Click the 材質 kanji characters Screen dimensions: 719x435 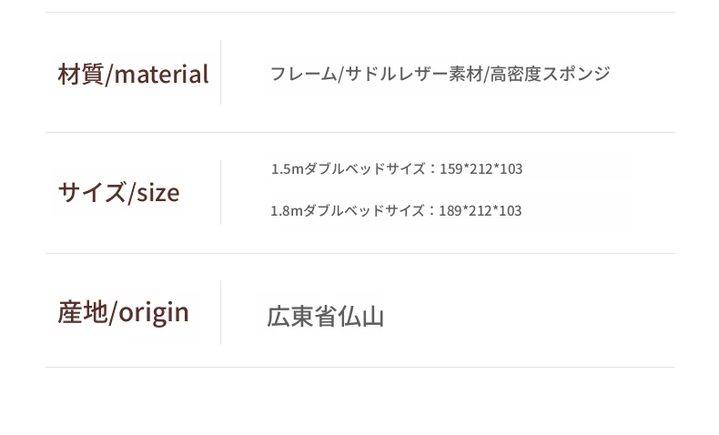point(81,75)
